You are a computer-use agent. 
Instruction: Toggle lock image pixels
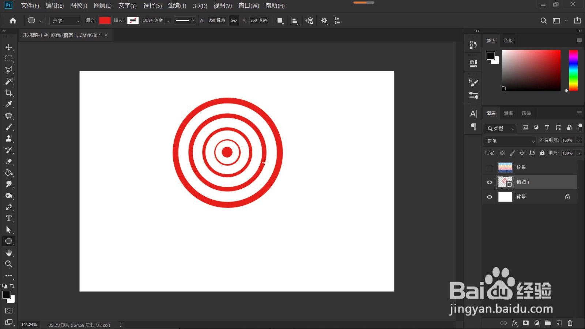point(512,153)
